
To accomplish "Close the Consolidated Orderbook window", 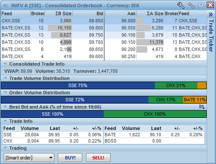I will (x=210, y=5).
